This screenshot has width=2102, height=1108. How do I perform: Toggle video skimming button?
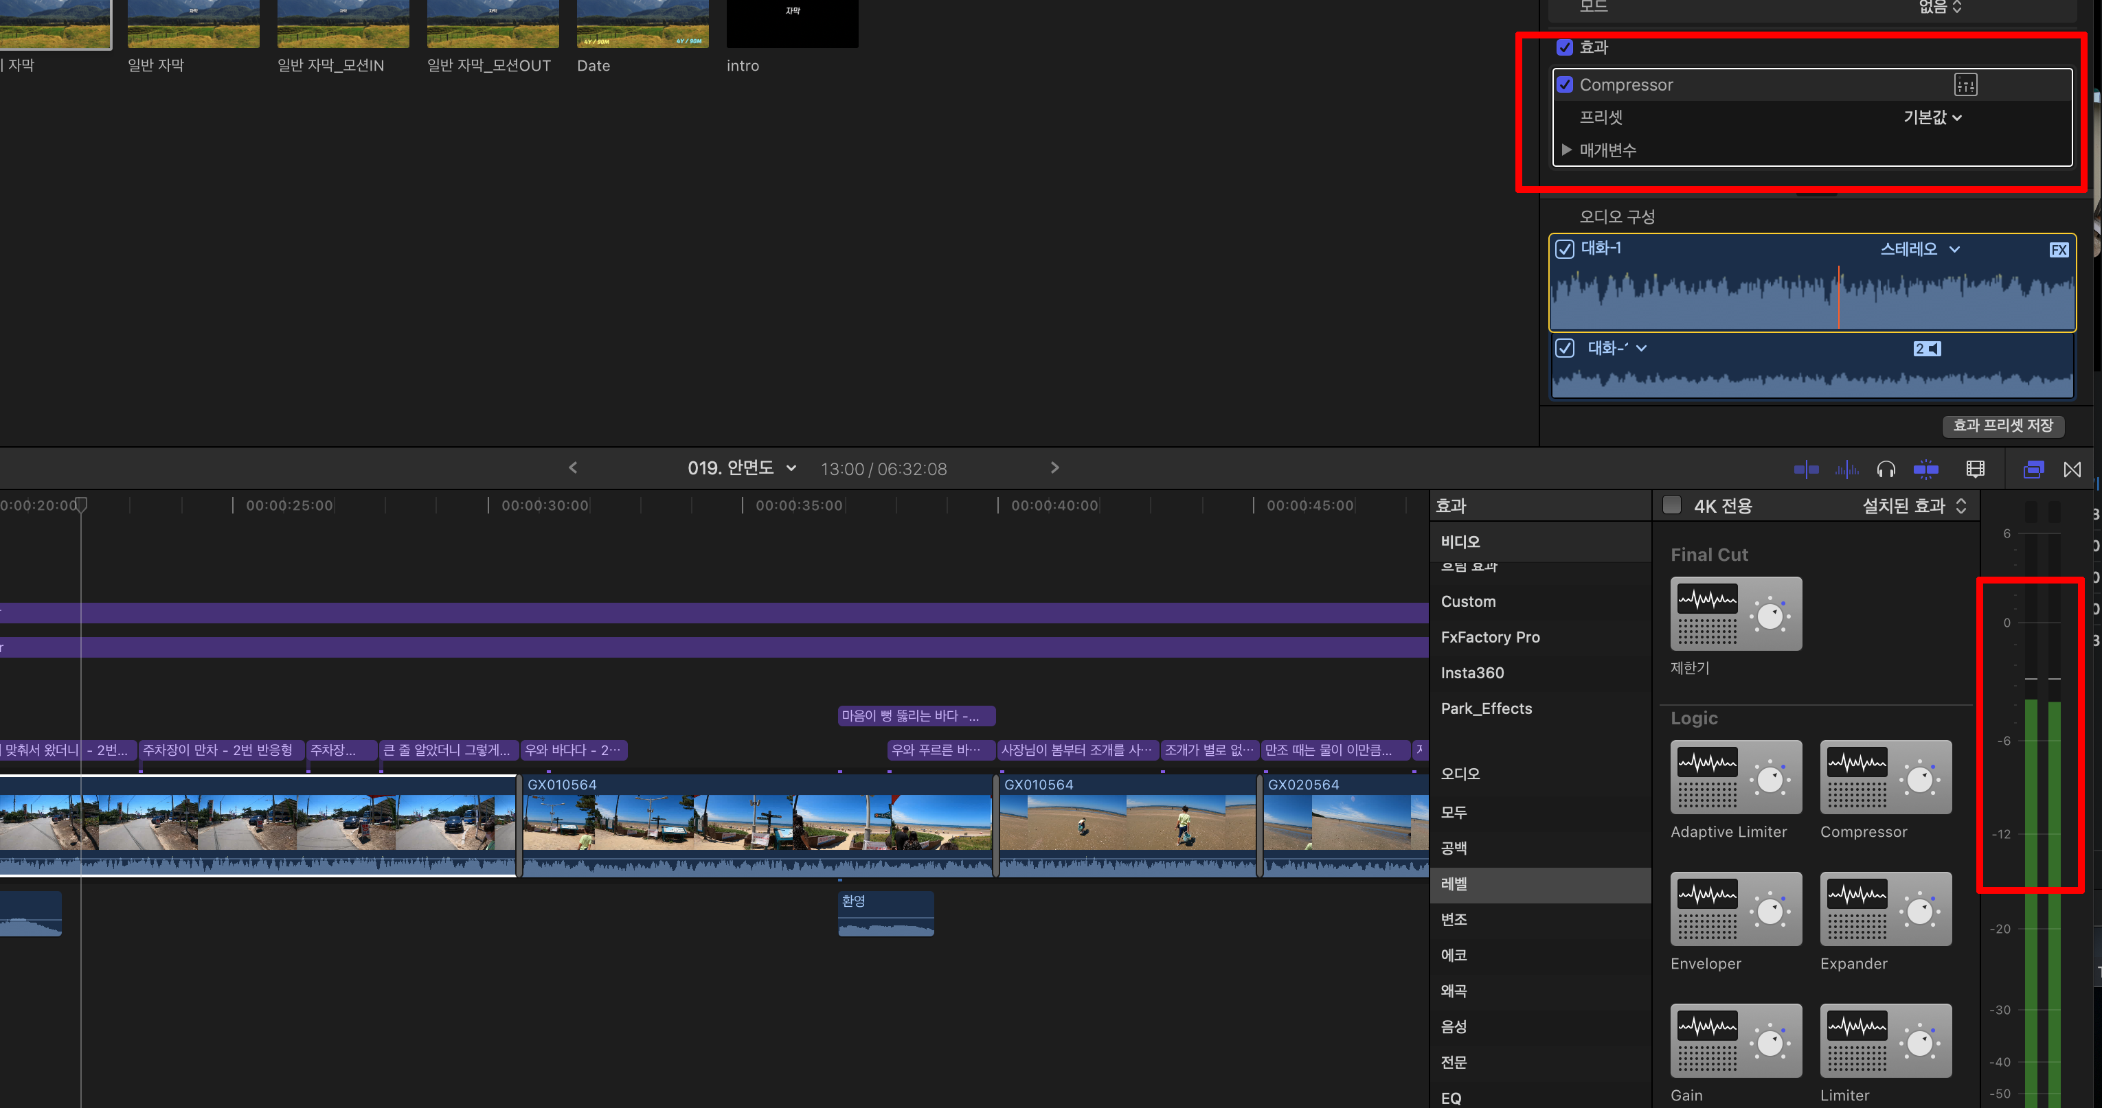[x=1806, y=469]
